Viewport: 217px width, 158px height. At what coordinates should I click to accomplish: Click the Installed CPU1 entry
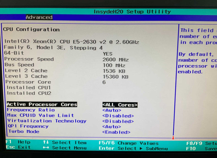click(29, 87)
